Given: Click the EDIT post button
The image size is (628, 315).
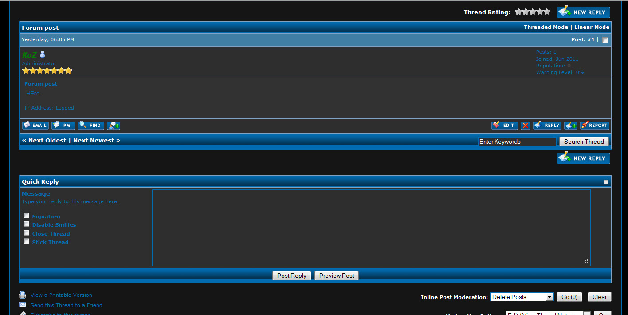Looking at the screenshot, I should coord(504,126).
